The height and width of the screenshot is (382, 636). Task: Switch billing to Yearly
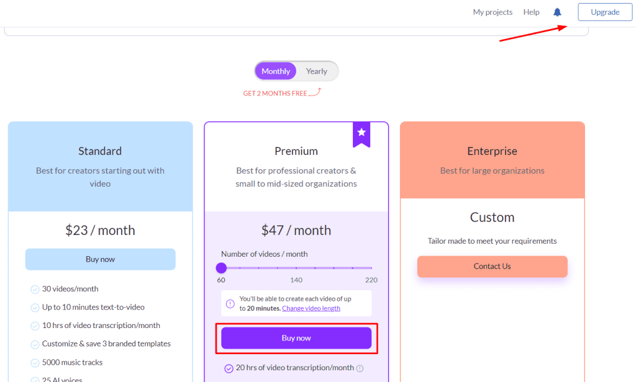[316, 71]
